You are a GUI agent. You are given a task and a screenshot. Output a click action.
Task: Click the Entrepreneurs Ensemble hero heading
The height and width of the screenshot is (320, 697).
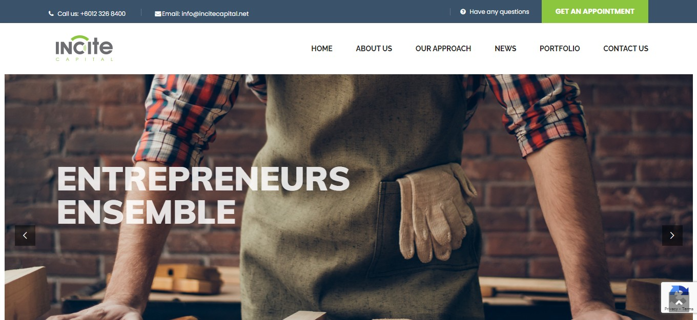click(x=203, y=195)
